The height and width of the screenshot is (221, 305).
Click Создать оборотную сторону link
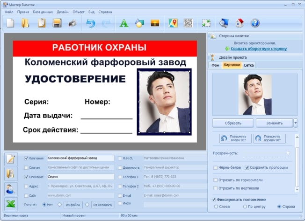coord(258,48)
